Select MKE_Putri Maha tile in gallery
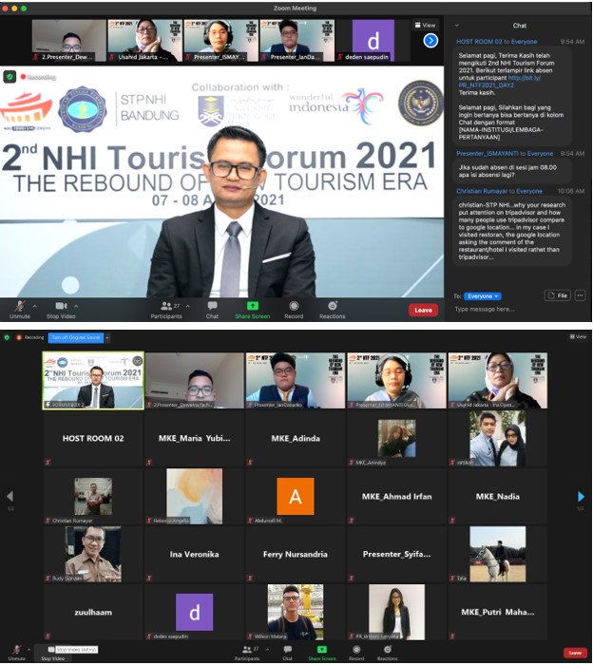This screenshot has height=665, width=593. tap(498, 613)
